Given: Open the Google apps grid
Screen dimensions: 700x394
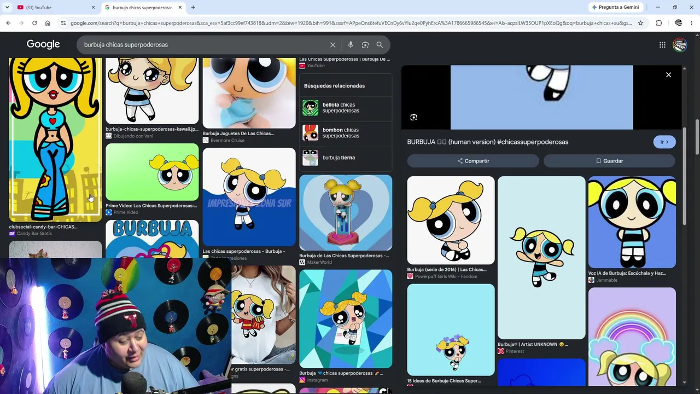Looking at the screenshot, I should [x=662, y=45].
